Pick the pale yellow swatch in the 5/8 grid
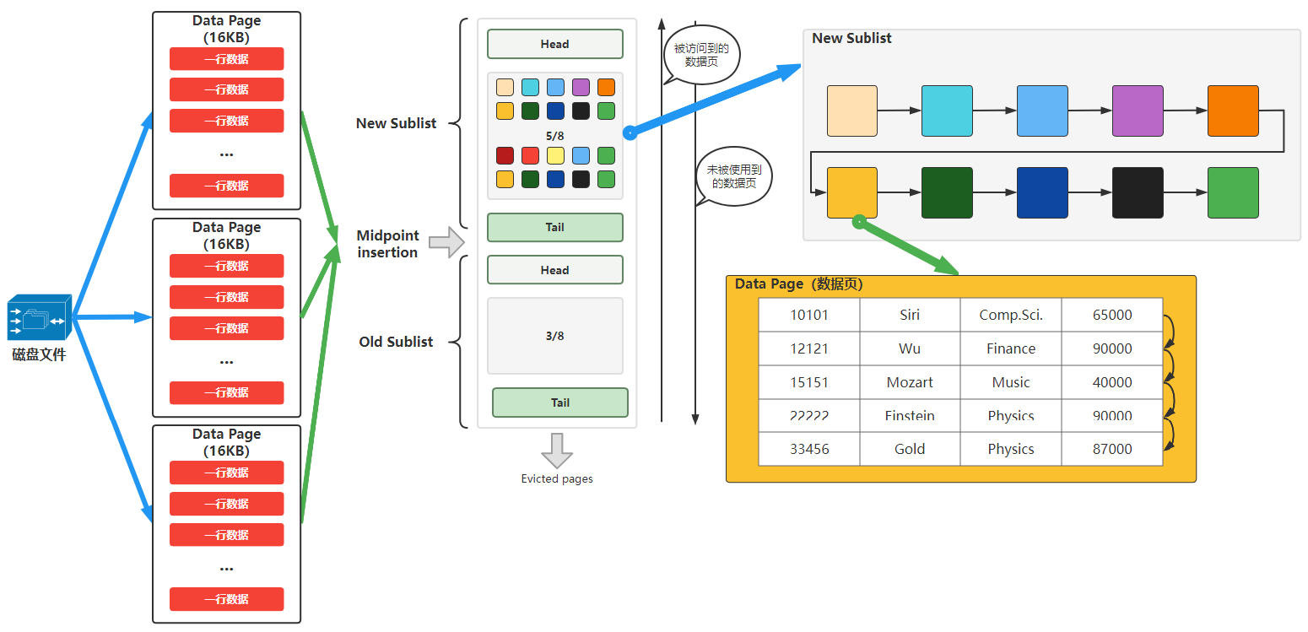Screen dimensions: 1308x632 point(555,155)
